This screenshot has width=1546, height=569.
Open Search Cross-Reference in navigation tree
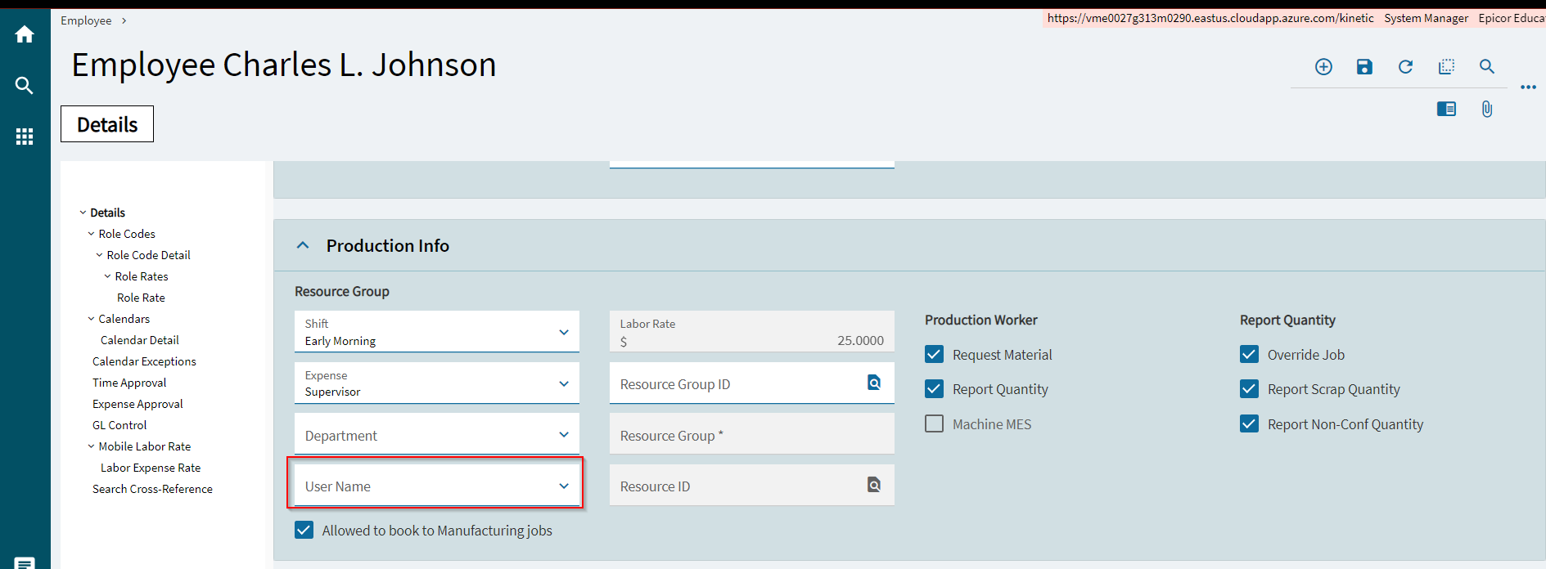click(x=152, y=489)
